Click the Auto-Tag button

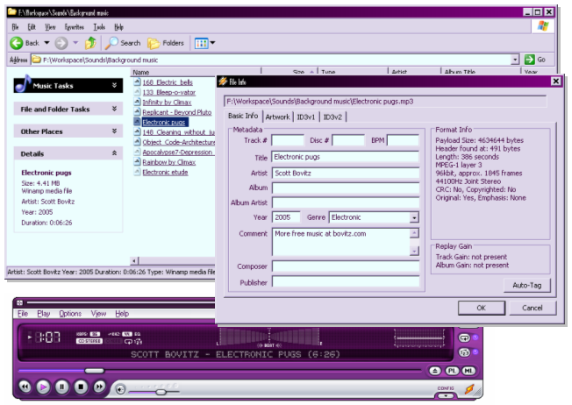[x=526, y=286]
